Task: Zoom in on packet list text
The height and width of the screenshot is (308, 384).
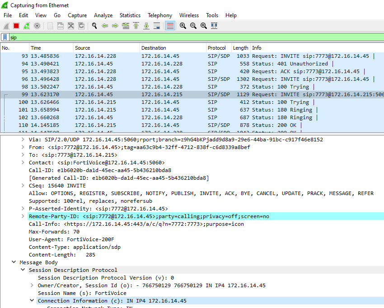Action: coord(183,26)
